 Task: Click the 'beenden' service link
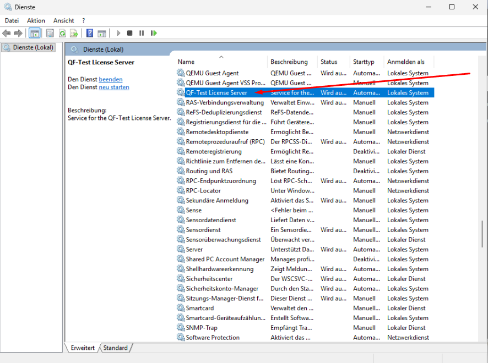pyautogui.click(x=111, y=79)
